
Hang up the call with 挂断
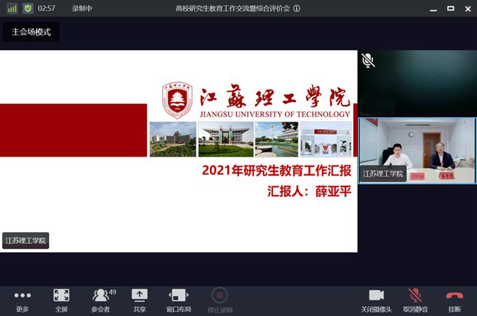(x=455, y=300)
